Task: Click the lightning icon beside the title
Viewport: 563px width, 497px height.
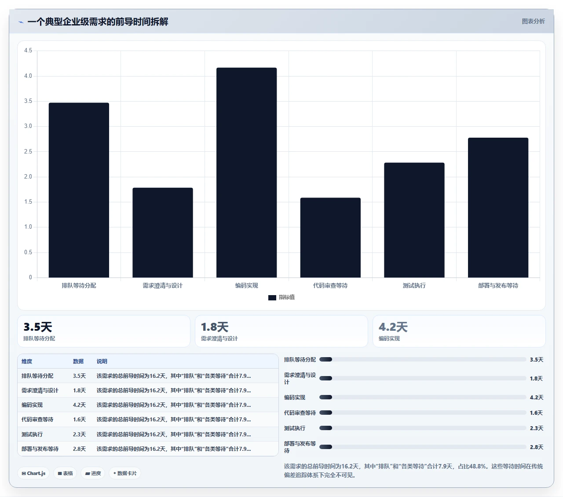Action: [21, 22]
